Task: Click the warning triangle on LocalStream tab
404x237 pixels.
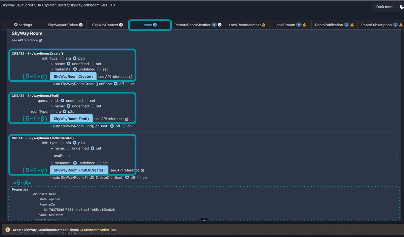Action: (305, 25)
